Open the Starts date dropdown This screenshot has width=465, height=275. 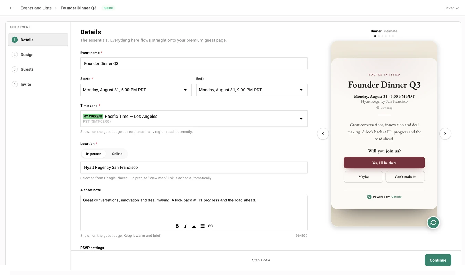coord(136,90)
